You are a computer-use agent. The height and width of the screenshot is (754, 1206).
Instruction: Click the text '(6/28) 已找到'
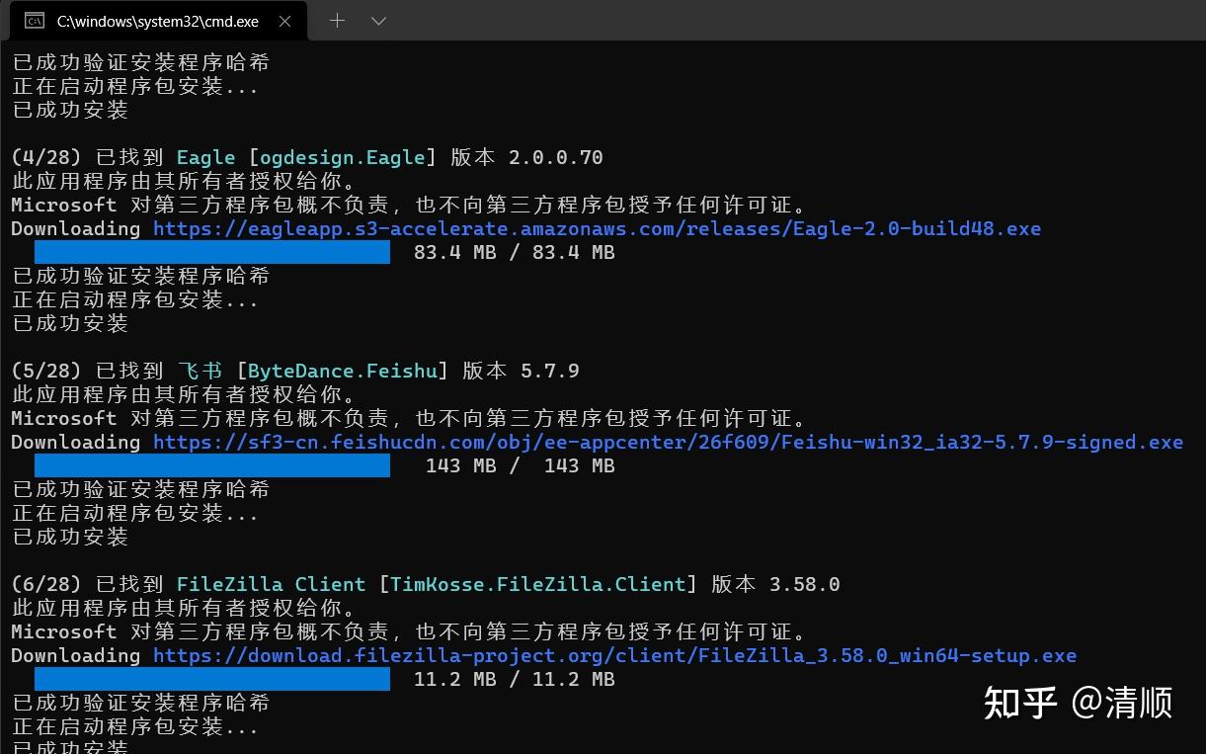pos(87,584)
